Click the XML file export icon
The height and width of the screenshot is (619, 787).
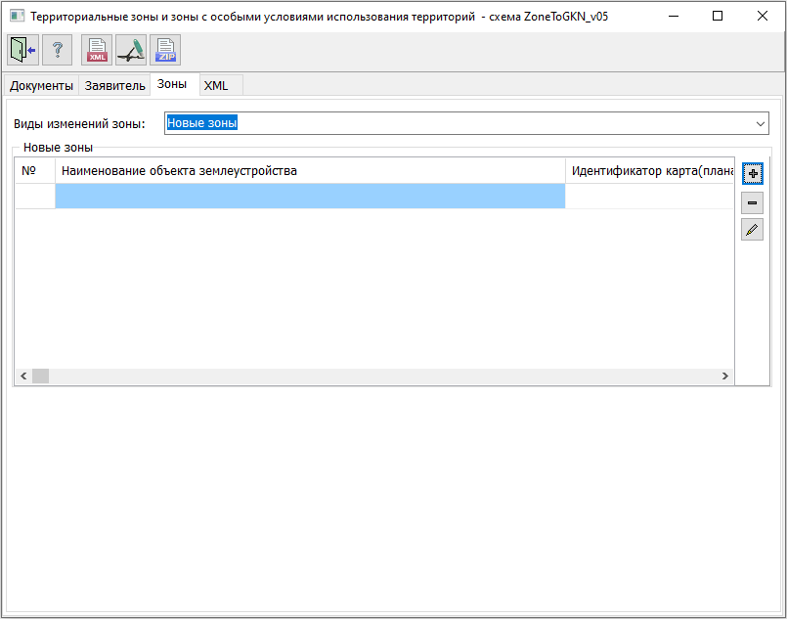97,50
